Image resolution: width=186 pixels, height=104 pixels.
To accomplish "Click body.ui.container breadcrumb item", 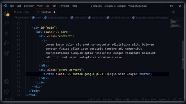I will tap(58, 18).
